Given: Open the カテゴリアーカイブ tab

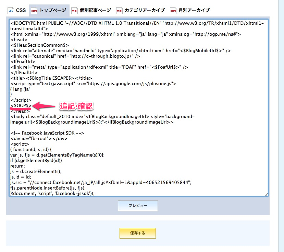Looking at the screenshot, I should pyautogui.click(x=140, y=10).
